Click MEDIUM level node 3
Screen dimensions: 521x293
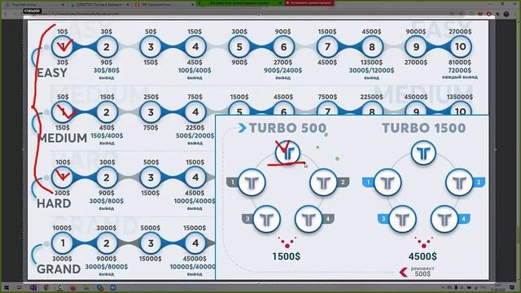151,112
